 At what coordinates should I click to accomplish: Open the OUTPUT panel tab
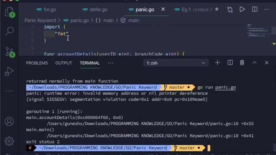63,63
